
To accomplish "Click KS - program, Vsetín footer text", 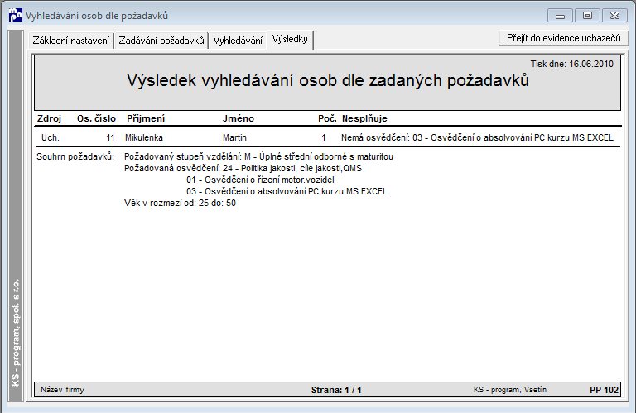I will 510,390.
